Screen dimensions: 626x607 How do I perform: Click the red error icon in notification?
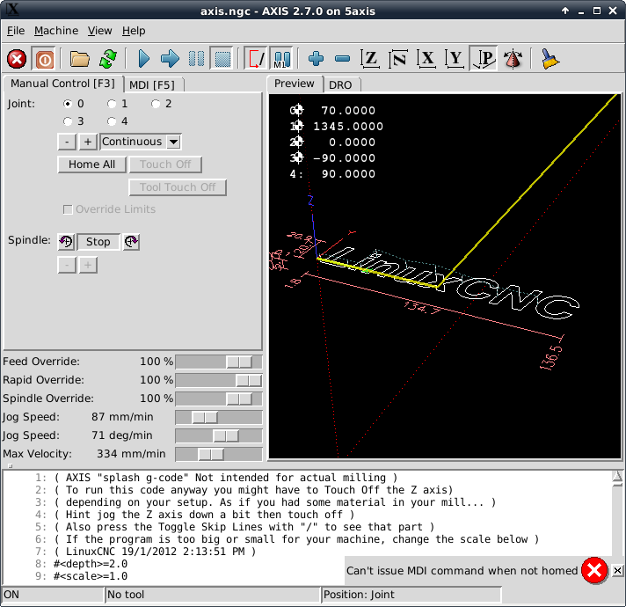(x=594, y=570)
